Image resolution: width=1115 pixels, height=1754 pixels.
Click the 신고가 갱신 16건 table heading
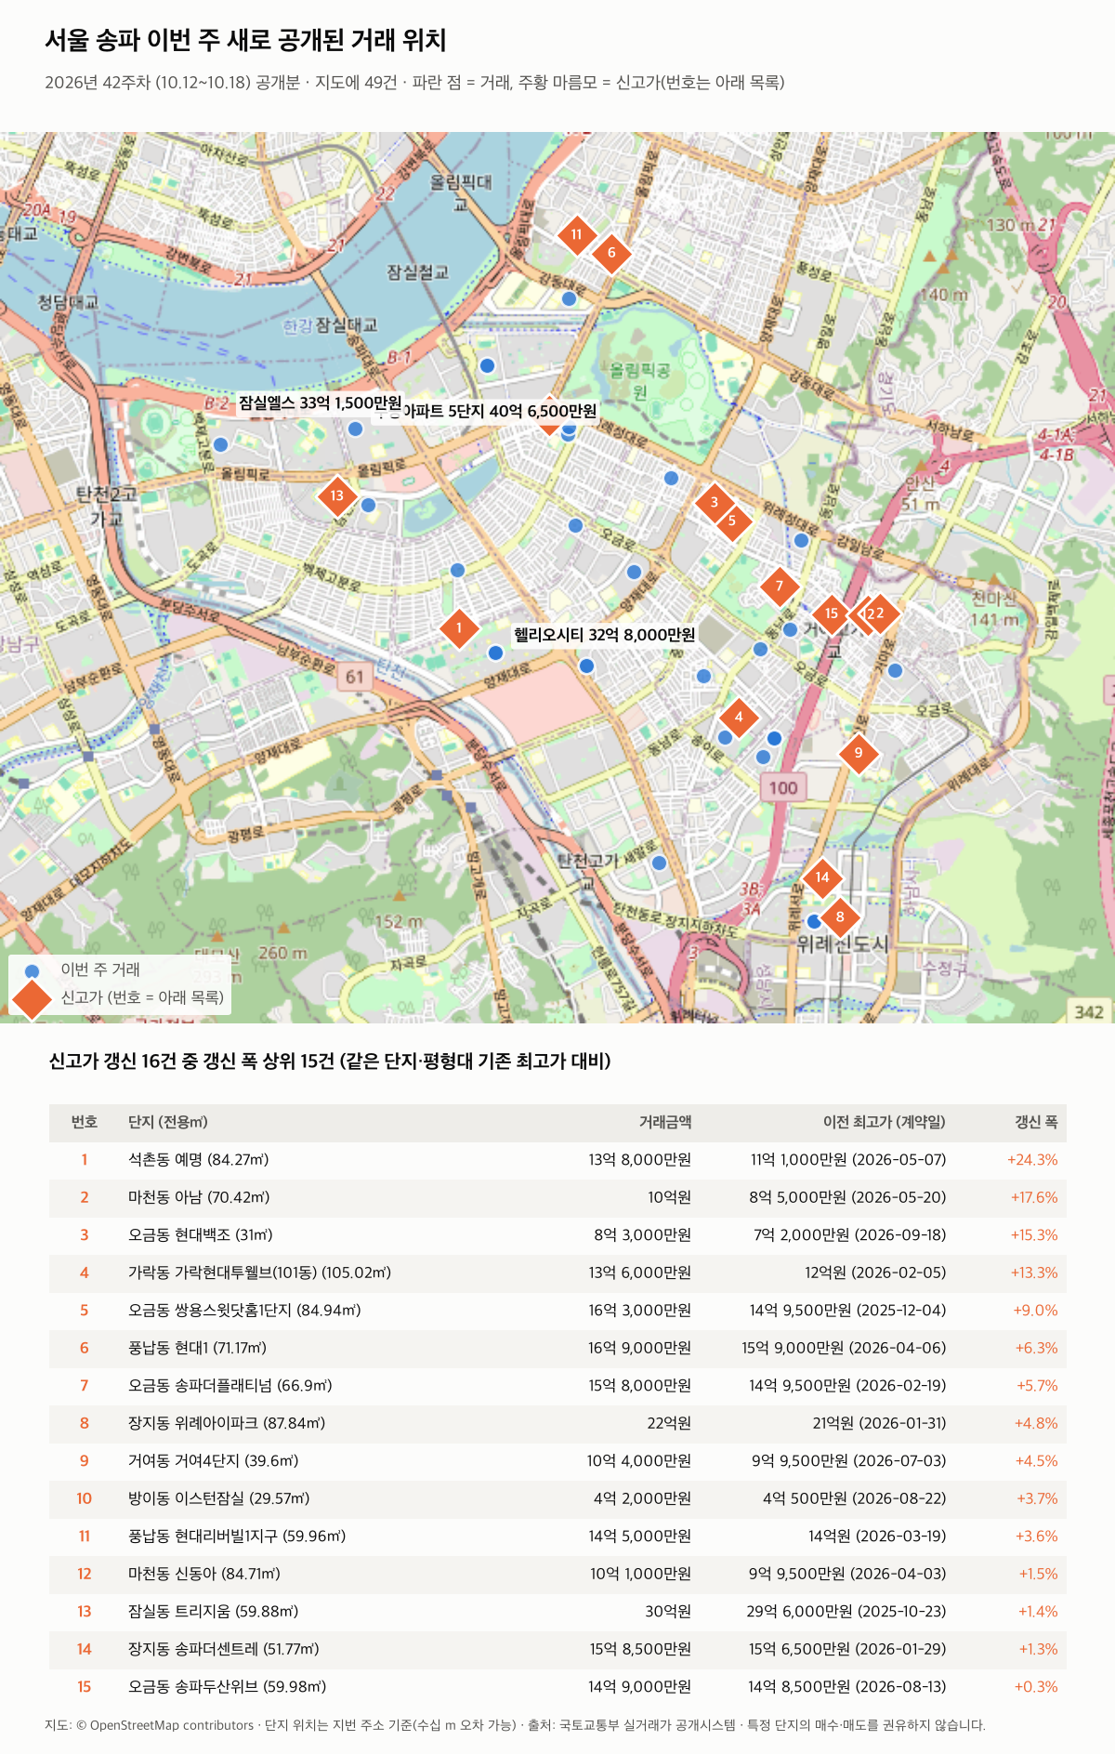pos(330,1062)
